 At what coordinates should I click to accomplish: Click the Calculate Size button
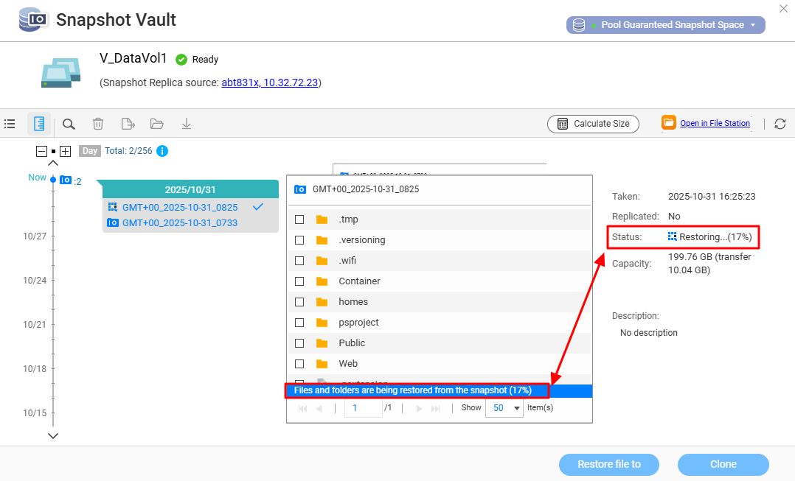593,124
